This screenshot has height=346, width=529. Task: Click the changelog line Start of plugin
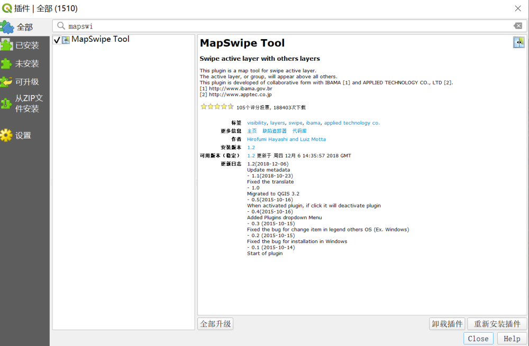click(x=265, y=254)
